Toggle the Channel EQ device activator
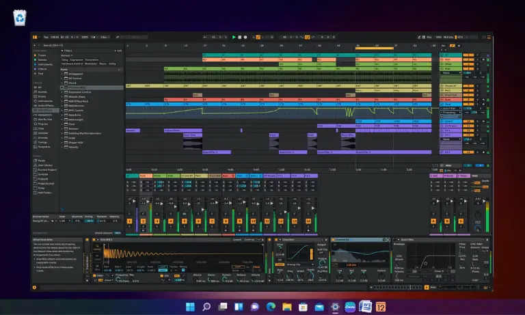This screenshot has height=315, width=525. pos(333,240)
